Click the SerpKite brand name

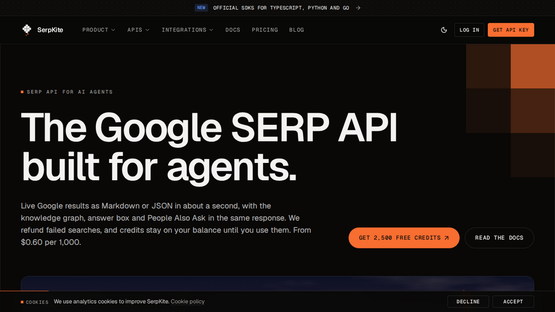pyautogui.click(x=50, y=30)
